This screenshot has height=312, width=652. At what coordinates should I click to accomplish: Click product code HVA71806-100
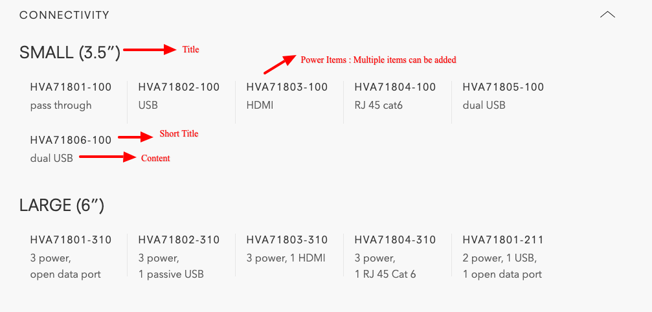tap(71, 140)
